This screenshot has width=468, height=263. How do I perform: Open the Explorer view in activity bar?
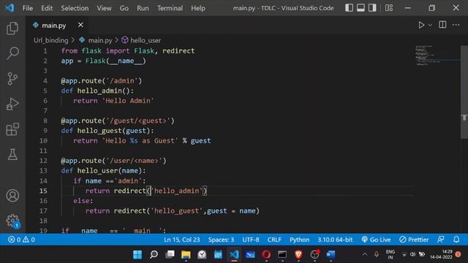12,28
